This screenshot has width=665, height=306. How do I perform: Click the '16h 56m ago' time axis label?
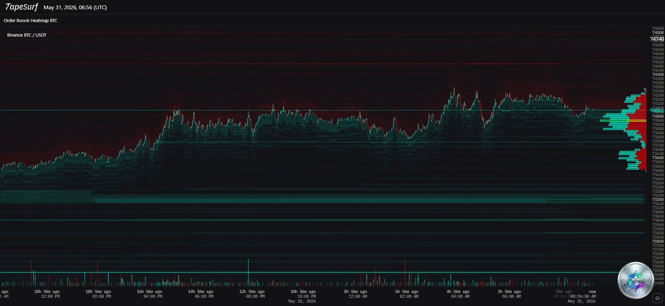pyautogui.click(x=149, y=291)
